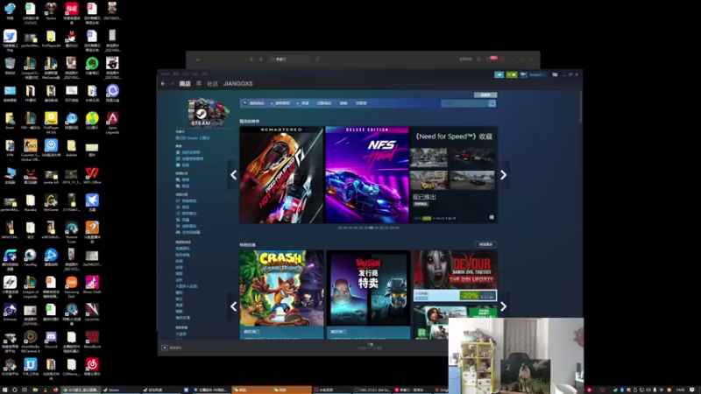The width and height of the screenshot is (701, 394).
Task: Open the League of Legends desktop shortcut
Action: pos(31,286)
